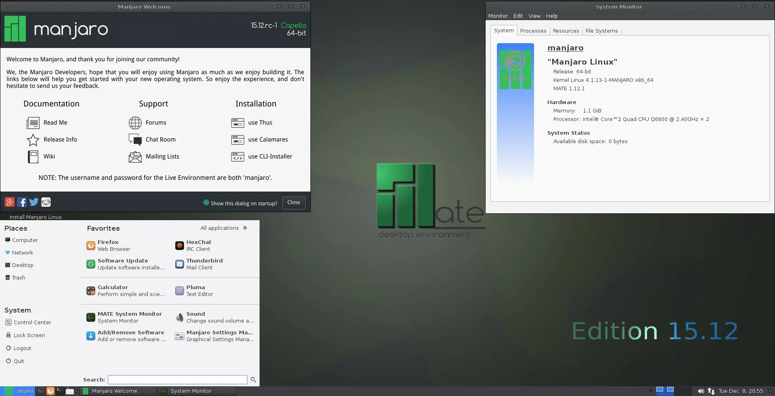
Task: Click the search magnifier icon in menu
Action: tap(253, 379)
